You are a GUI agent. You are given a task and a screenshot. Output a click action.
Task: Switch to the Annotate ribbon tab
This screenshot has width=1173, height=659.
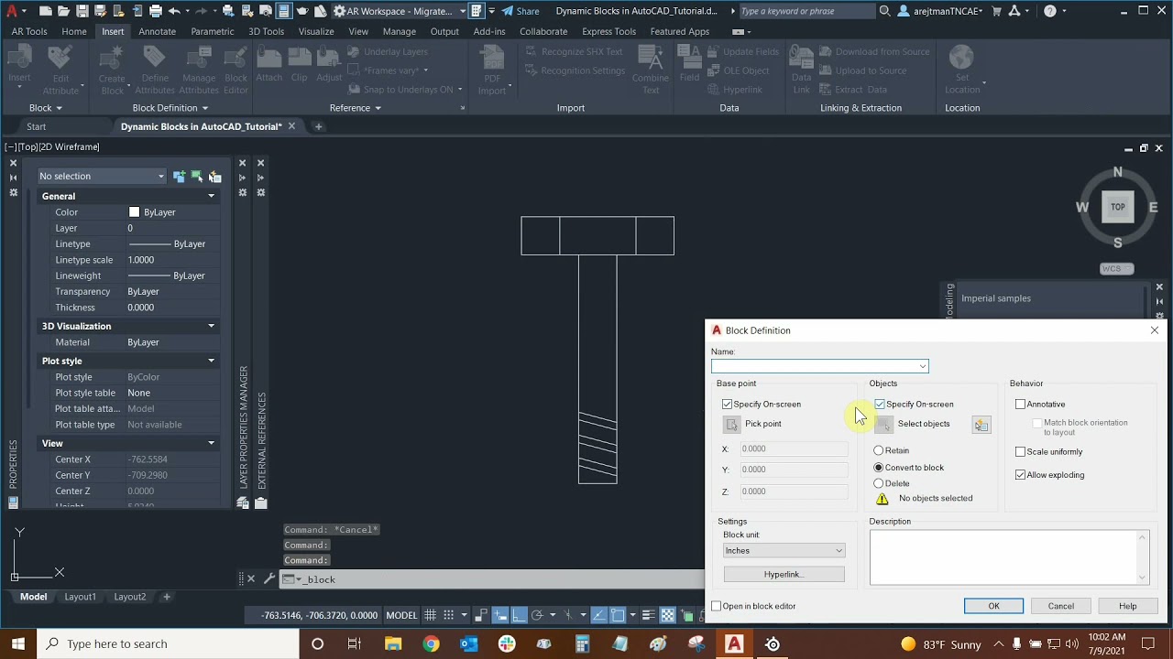157,31
